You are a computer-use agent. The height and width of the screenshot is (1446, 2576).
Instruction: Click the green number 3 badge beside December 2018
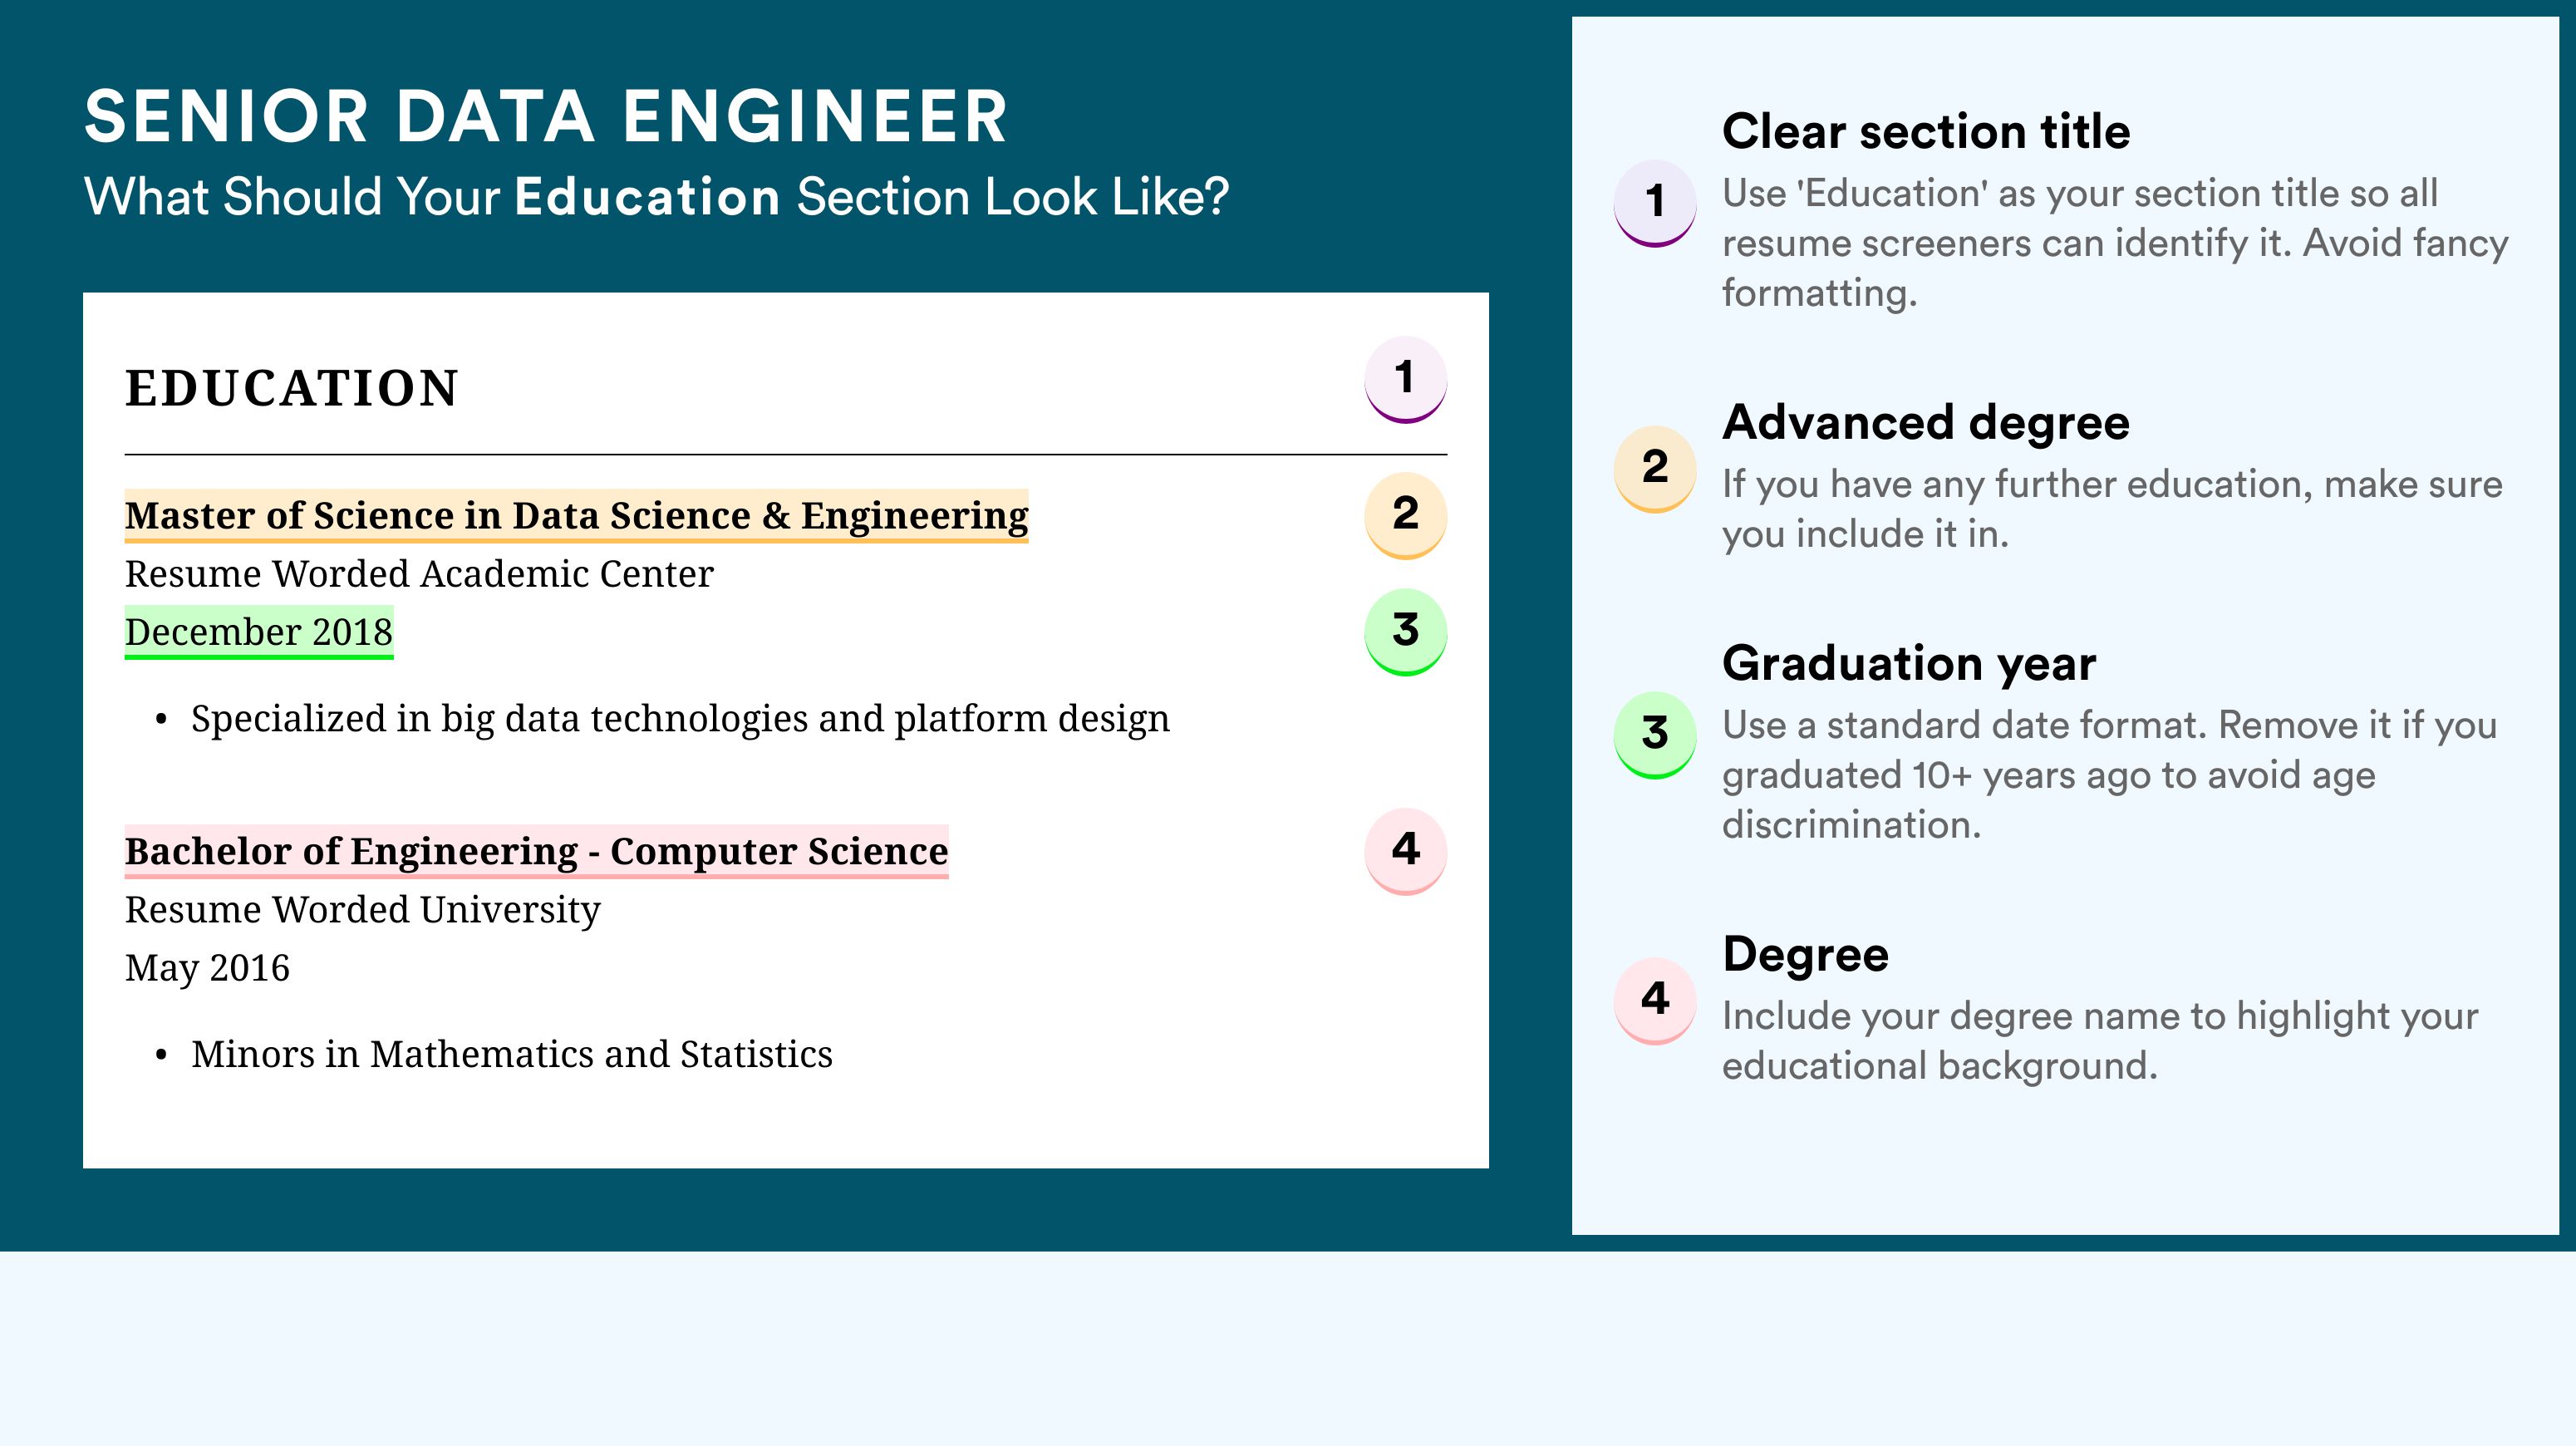1405,632
